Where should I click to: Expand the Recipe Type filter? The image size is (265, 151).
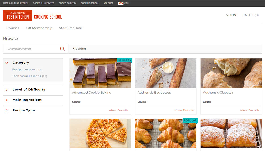tap(7, 110)
